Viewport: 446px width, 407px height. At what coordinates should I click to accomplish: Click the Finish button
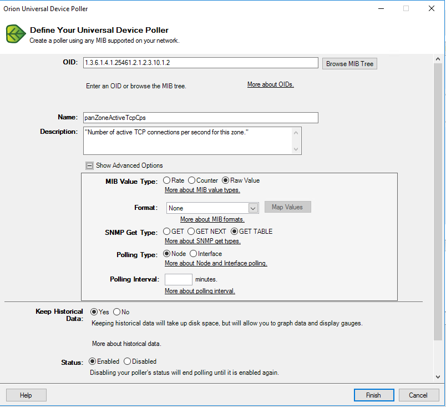pyautogui.click(x=374, y=395)
